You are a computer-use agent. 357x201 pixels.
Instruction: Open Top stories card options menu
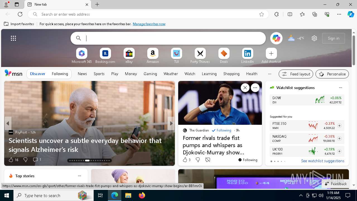coord(79,176)
